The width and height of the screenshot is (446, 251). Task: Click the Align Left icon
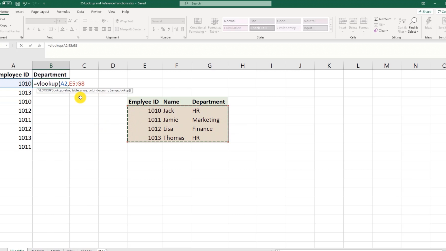[x=85, y=29]
